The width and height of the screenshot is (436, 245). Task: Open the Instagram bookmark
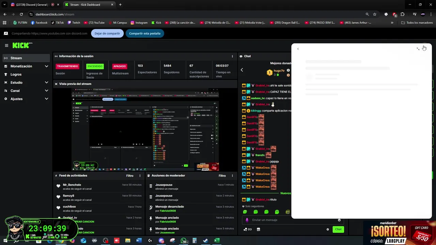pos(139,23)
